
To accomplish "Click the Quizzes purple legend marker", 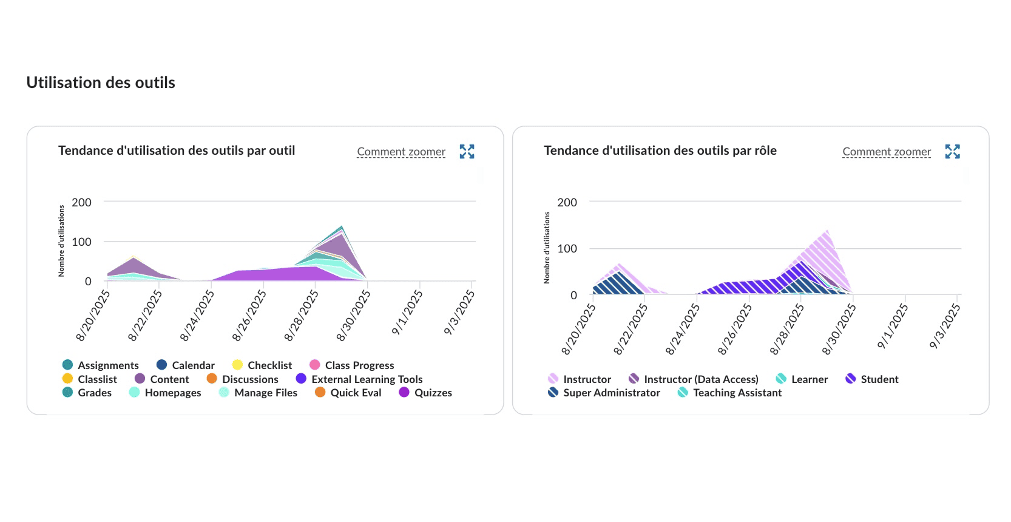I will (404, 392).
